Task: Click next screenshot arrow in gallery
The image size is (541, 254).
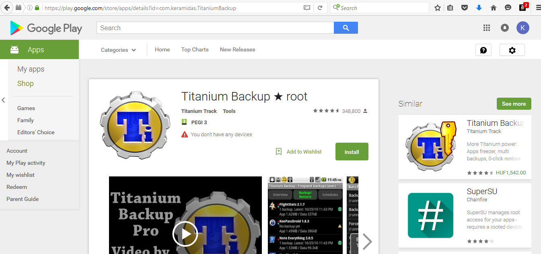Action: [367, 242]
